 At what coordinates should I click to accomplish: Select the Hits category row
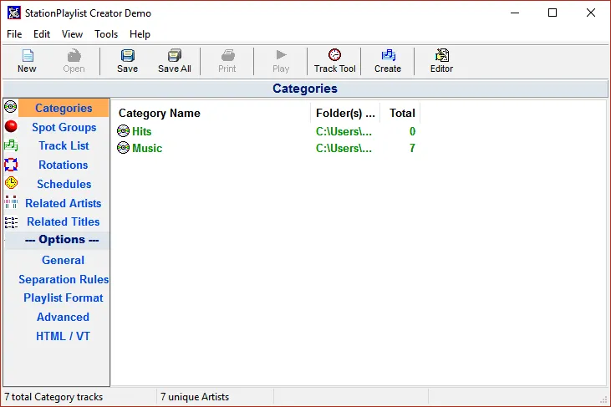coord(142,132)
